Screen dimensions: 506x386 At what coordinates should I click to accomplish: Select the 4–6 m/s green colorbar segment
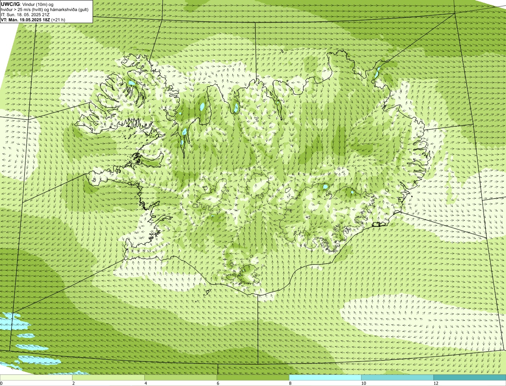click(181, 377)
